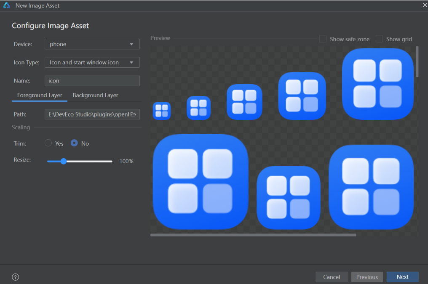Open the Device dropdown showing phone
The width and height of the screenshot is (428, 284).
(x=92, y=44)
